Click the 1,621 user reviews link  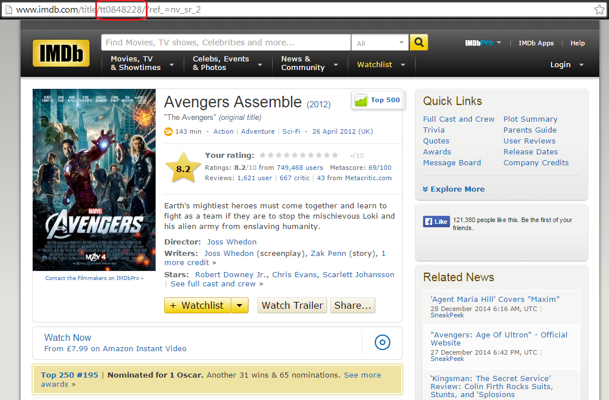point(255,178)
